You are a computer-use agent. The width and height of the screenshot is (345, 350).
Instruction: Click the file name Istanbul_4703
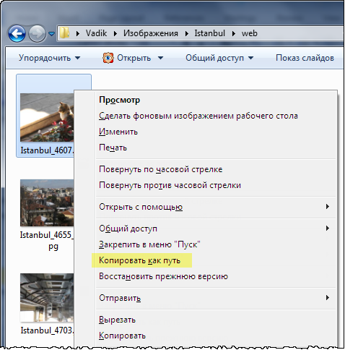[x=48, y=330]
